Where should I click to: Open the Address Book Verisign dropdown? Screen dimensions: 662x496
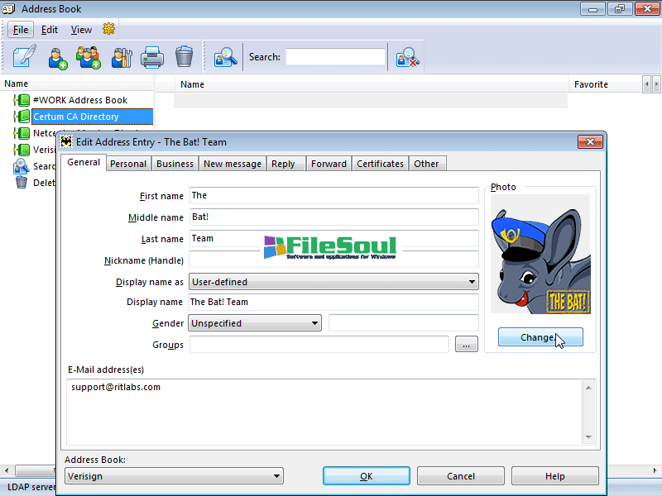[174, 476]
